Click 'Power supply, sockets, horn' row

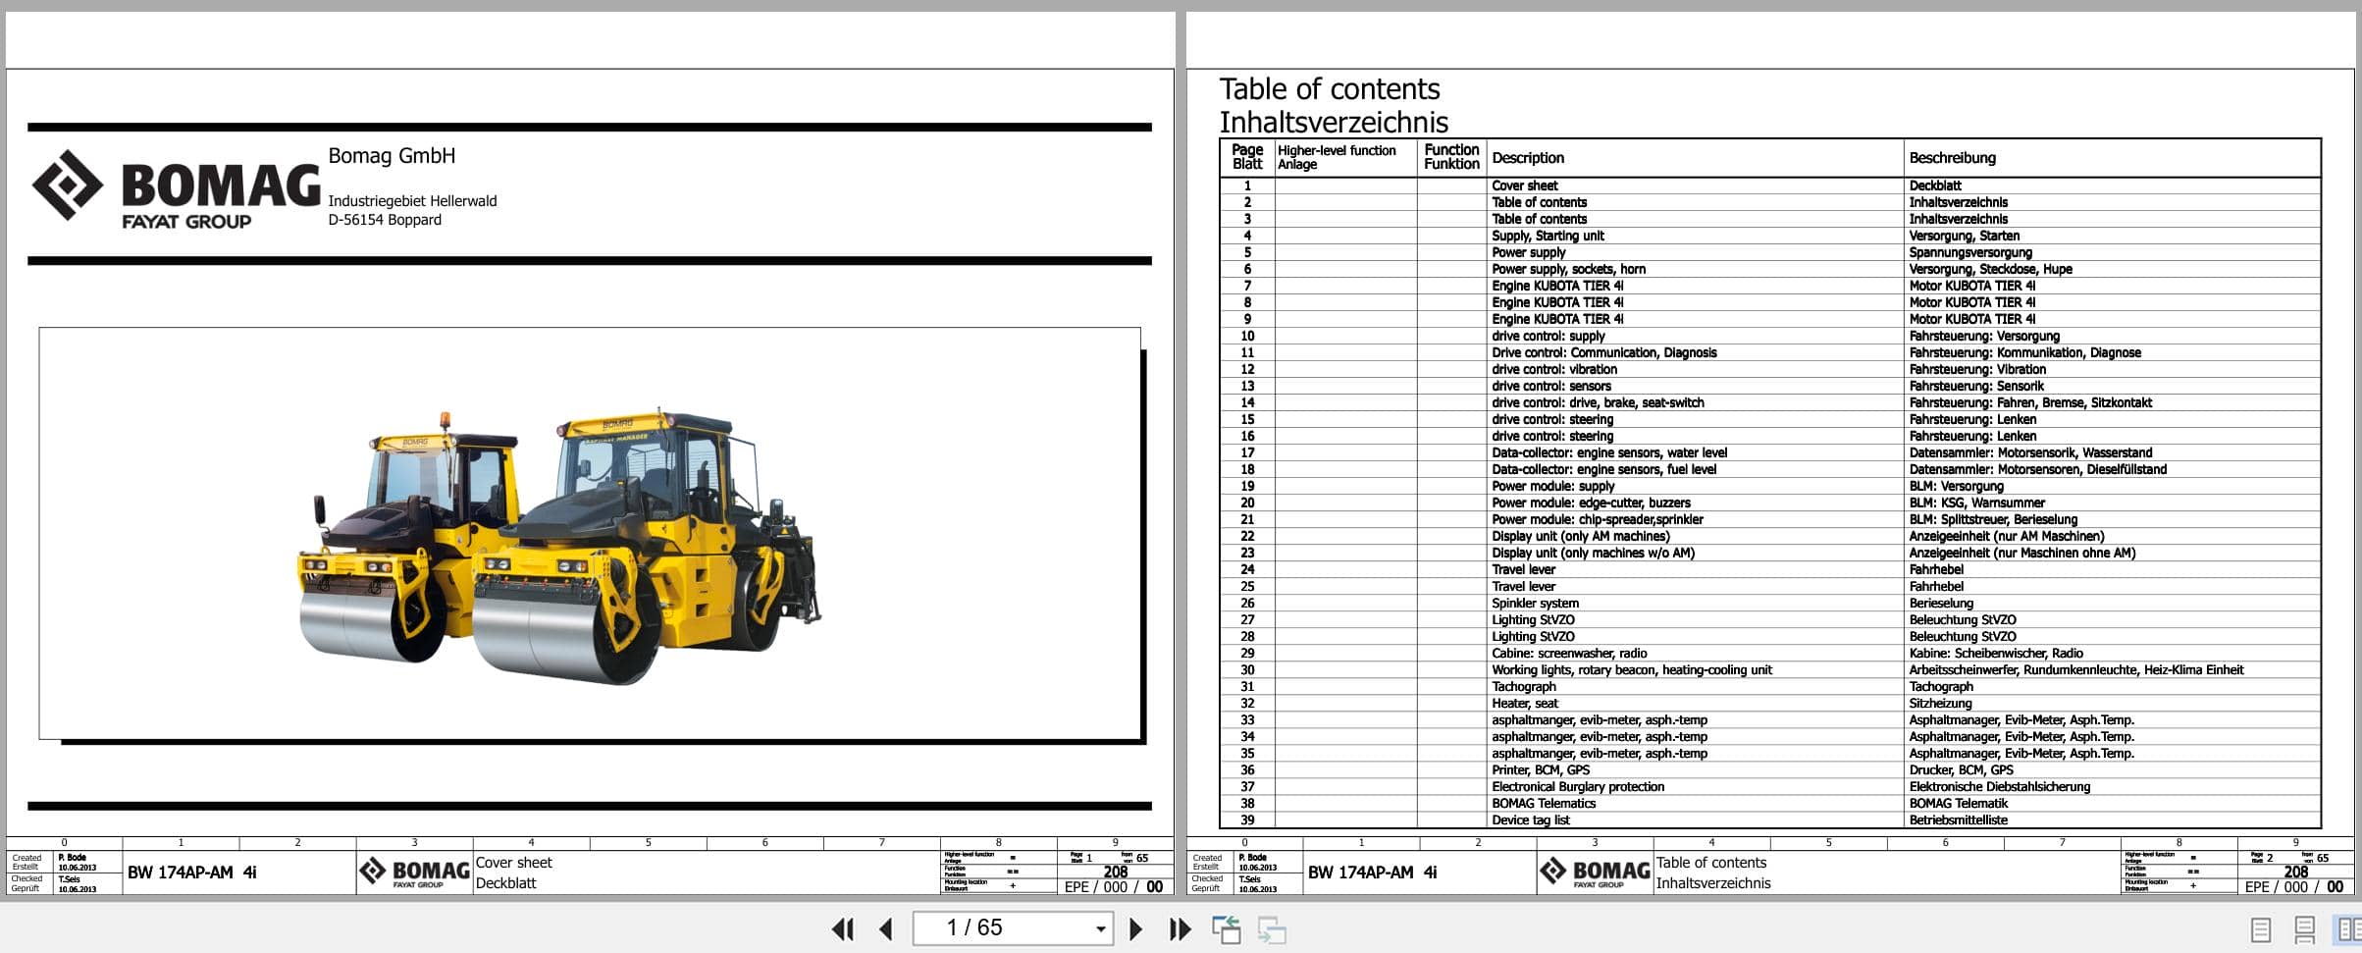pyautogui.click(x=1568, y=269)
